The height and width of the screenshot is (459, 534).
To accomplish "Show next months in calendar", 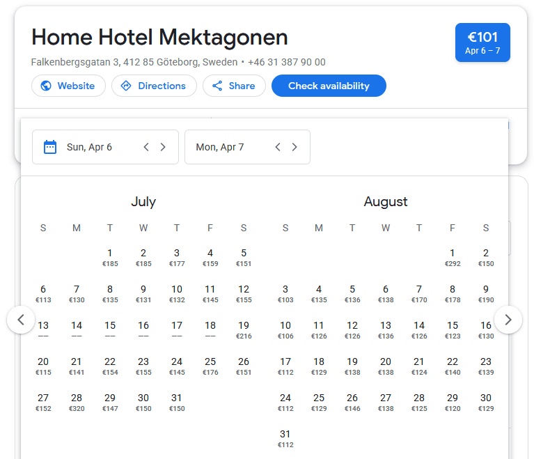I will pyautogui.click(x=508, y=320).
